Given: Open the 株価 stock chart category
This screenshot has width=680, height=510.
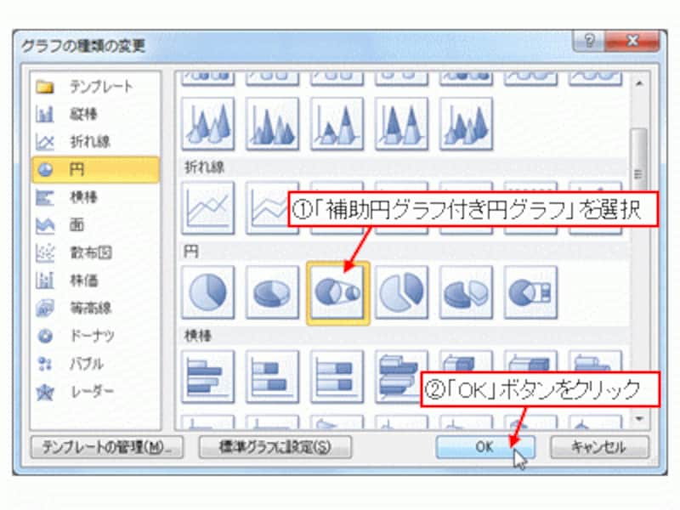Looking at the screenshot, I should [x=95, y=280].
